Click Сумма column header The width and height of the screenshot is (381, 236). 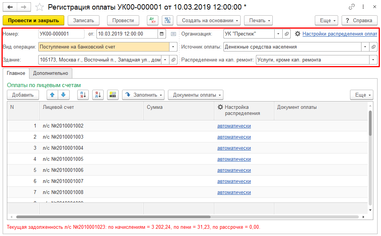pyautogui.click(x=179, y=111)
